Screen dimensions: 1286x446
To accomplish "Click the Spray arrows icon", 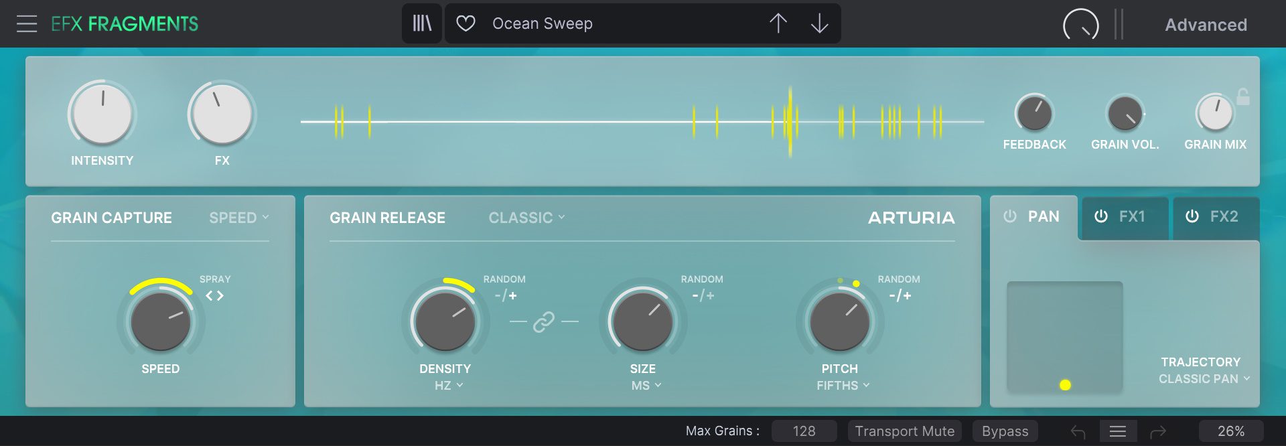I will (214, 295).
